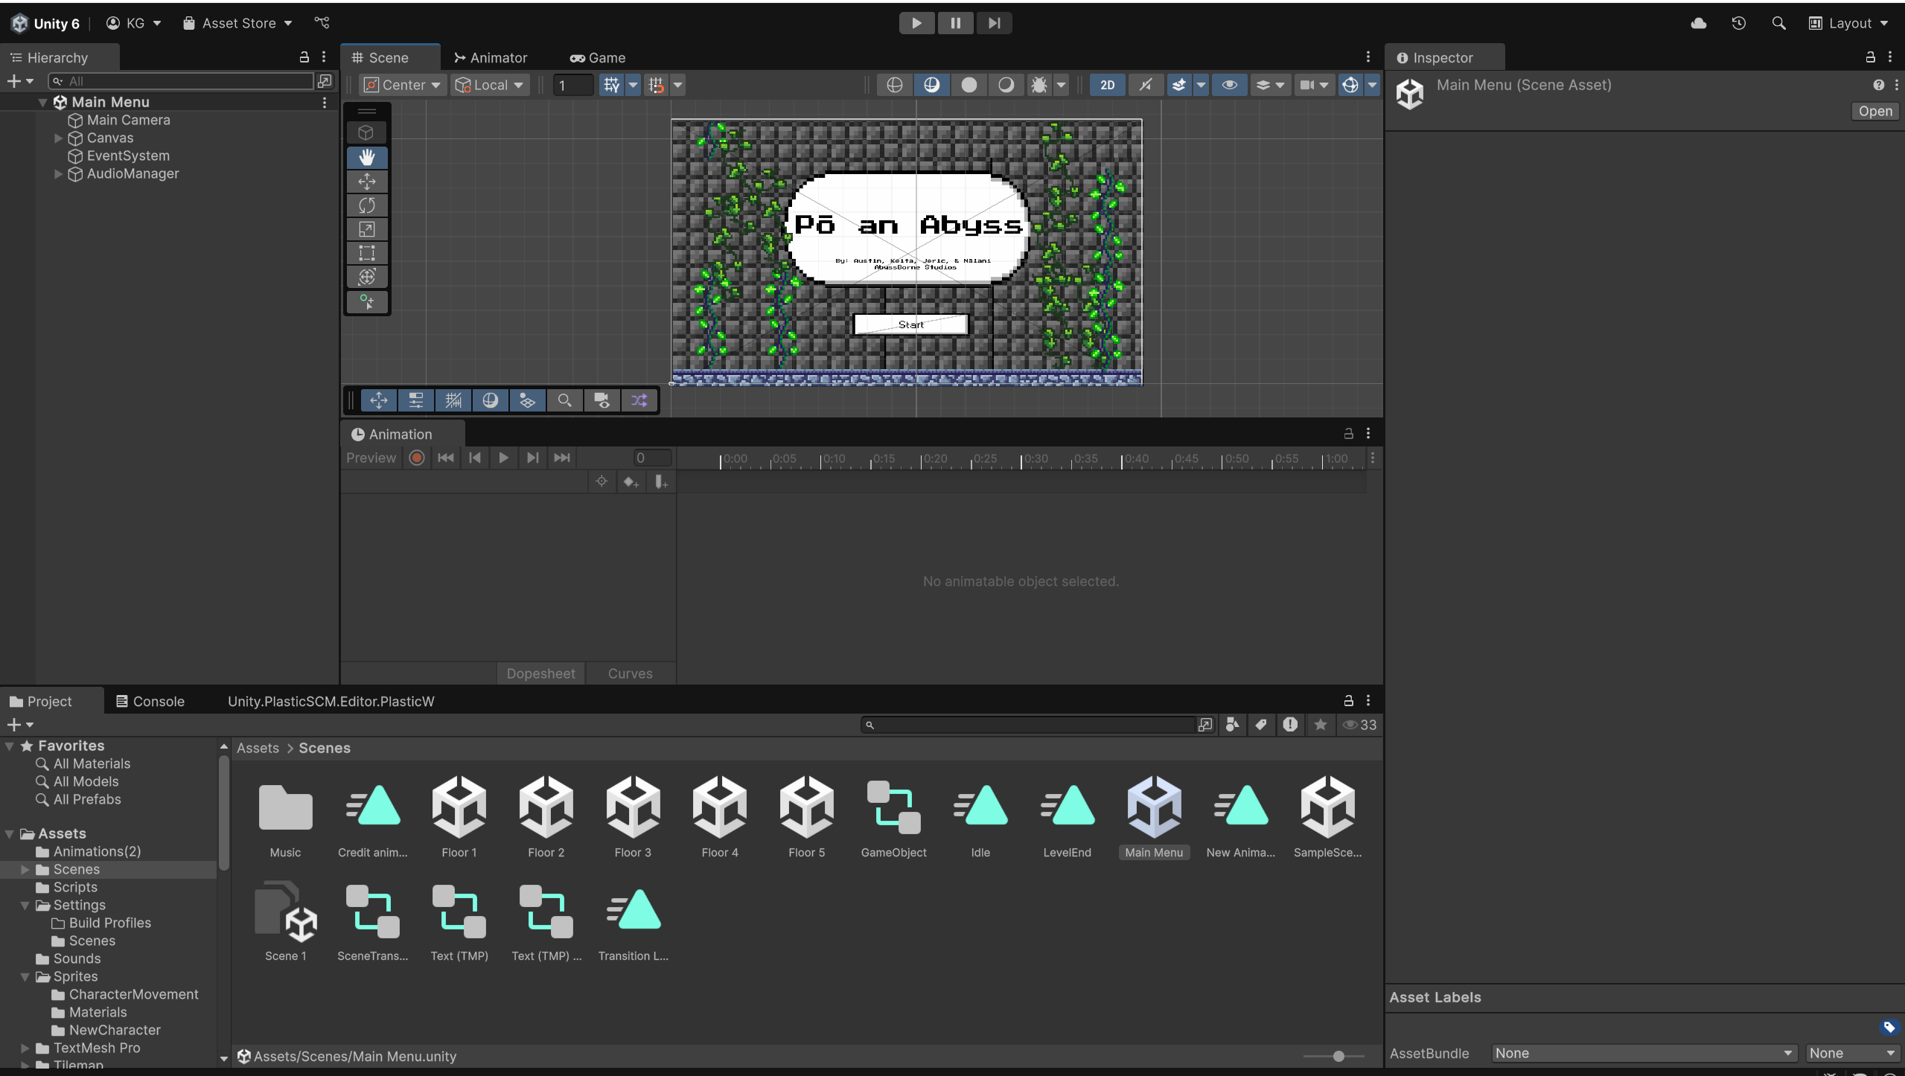Open the AssetBundle None dropdown
1905x1076 pixels.
point(1643,1053)
